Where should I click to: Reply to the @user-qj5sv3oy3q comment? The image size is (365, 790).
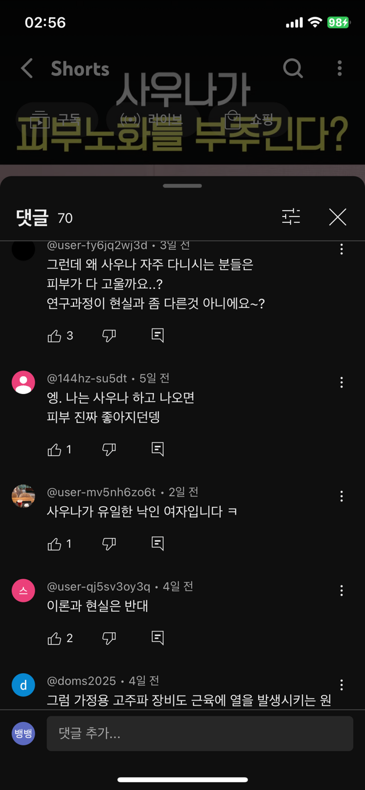[x=158, y=638]
